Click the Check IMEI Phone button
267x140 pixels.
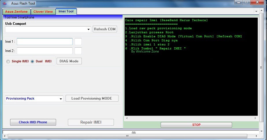click(x=33, y=122)
